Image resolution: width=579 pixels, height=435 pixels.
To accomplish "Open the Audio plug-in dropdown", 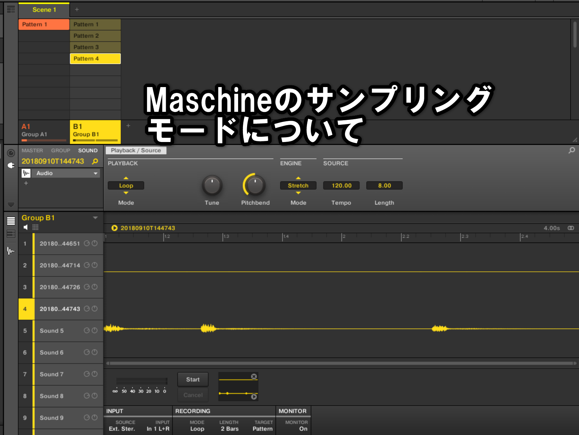I will coord(95,173).
